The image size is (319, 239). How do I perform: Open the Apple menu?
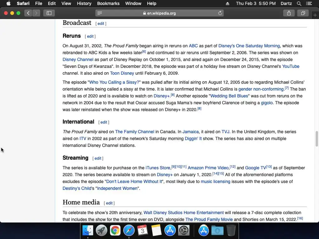coord(8,3)
